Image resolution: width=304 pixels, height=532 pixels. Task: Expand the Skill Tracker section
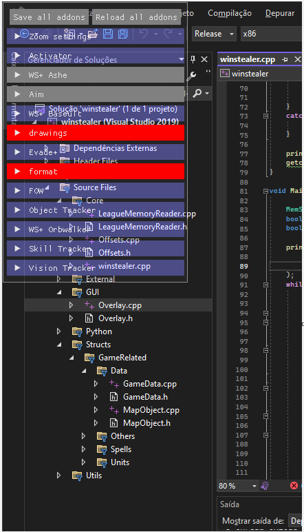(x=96, y=248)
